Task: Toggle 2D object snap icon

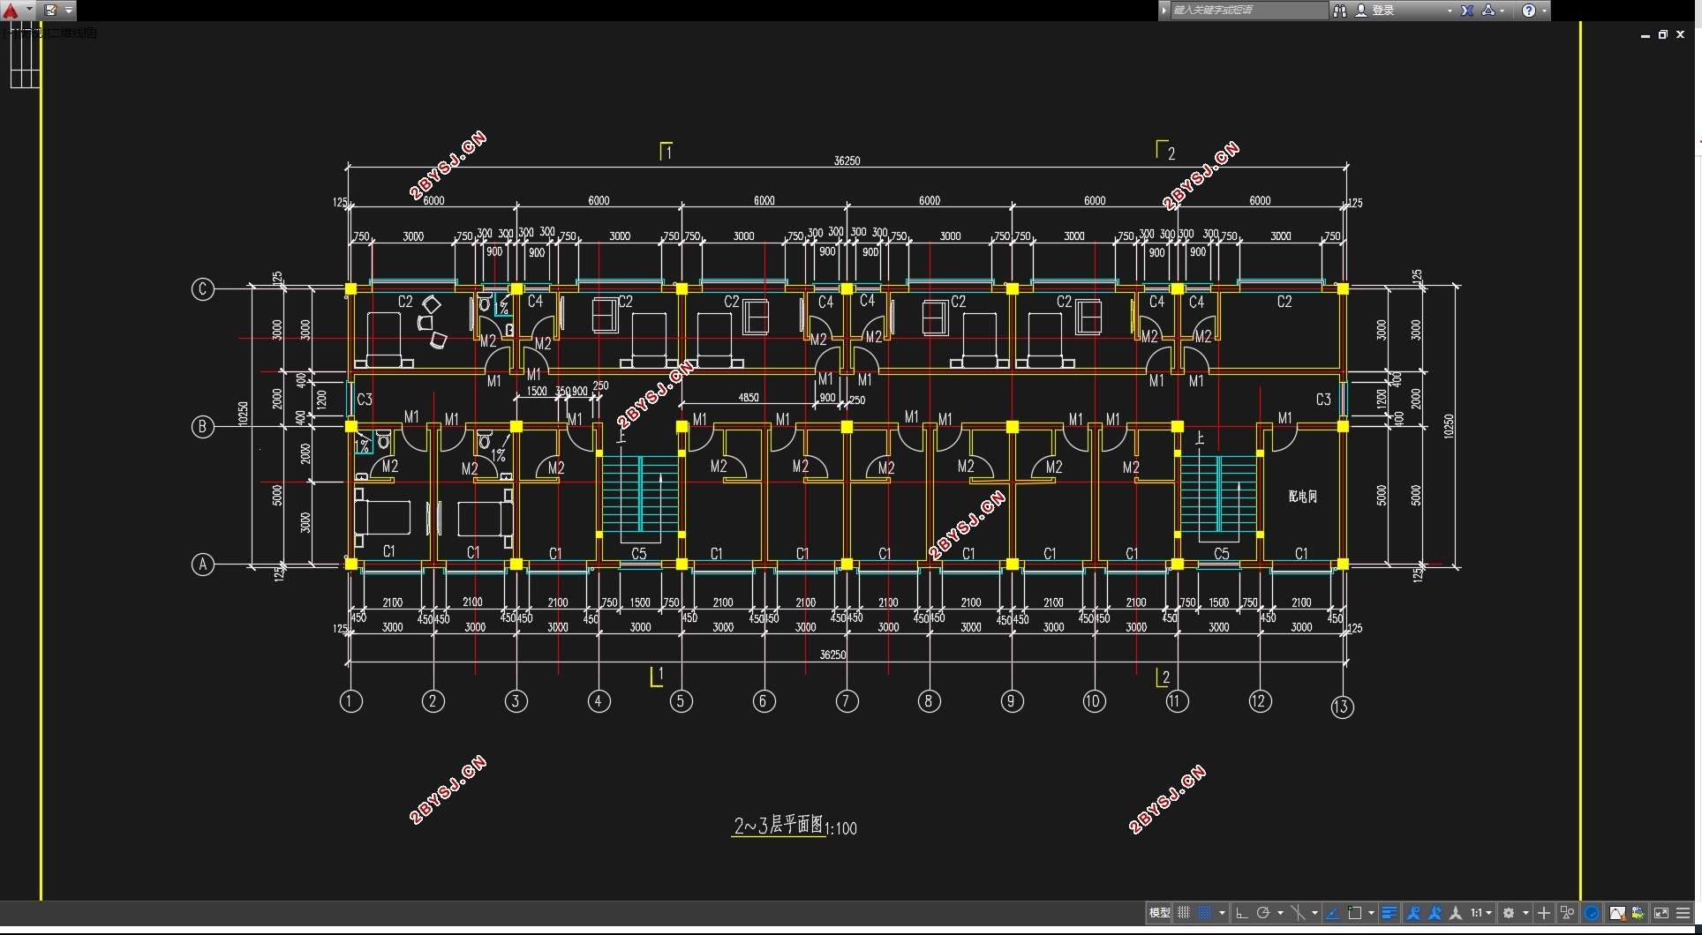Action: (x=1354, y=913)
